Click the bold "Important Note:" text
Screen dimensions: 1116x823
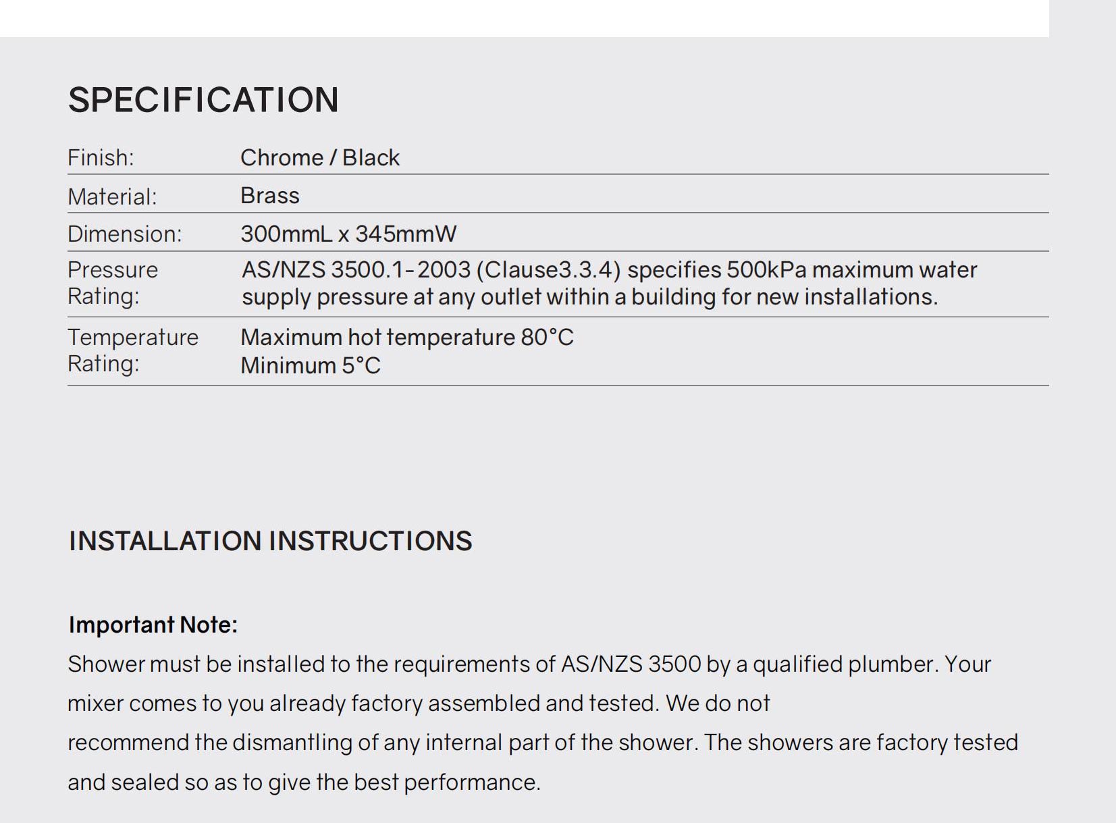point(153,625)
